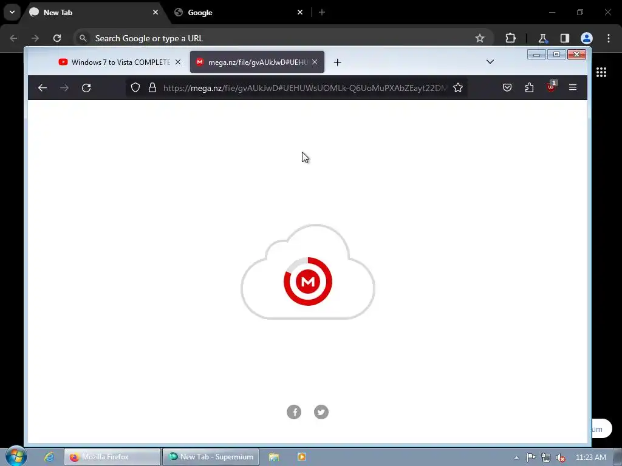Show hidden tray icons arrow
The height and width of the screenshot is (466, 622).
coord(516,458)
